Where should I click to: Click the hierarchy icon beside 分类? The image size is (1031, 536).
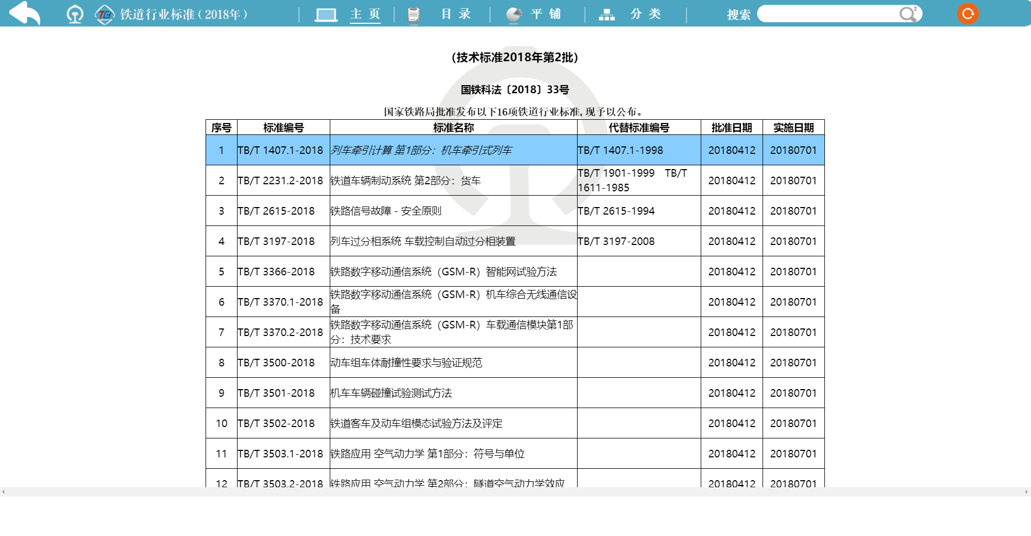[x=606, y=15]
